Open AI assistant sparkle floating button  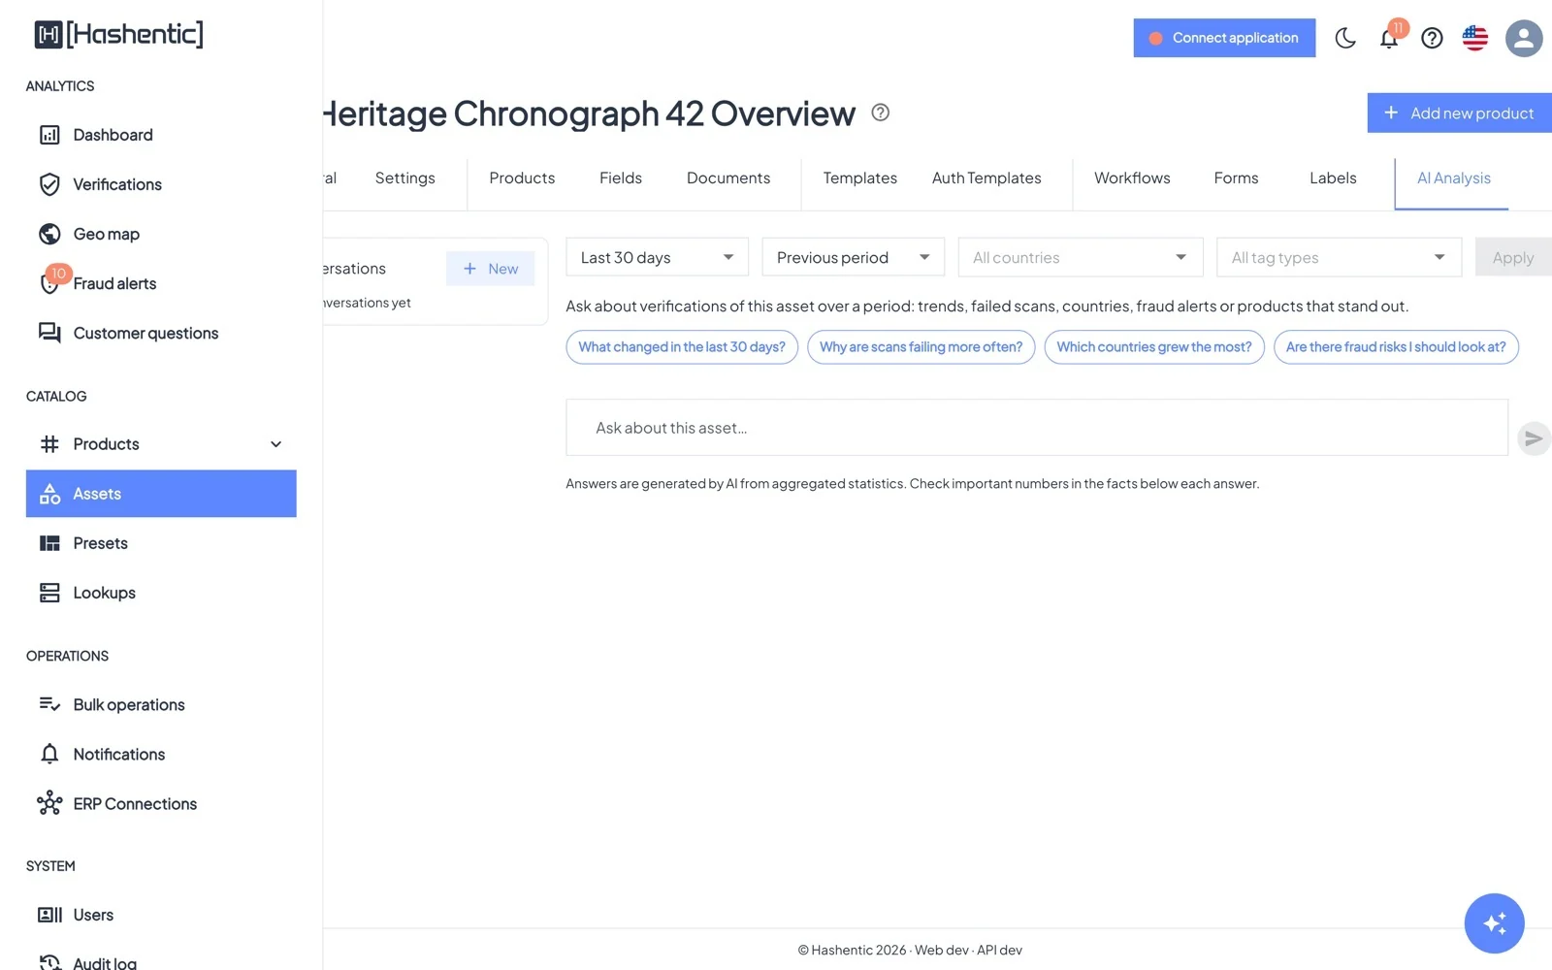1494,922
